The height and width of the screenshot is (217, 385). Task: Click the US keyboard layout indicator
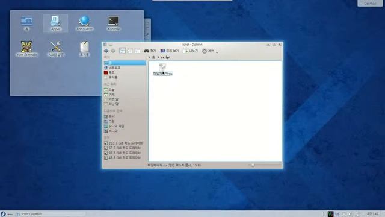tap(337, 214)
